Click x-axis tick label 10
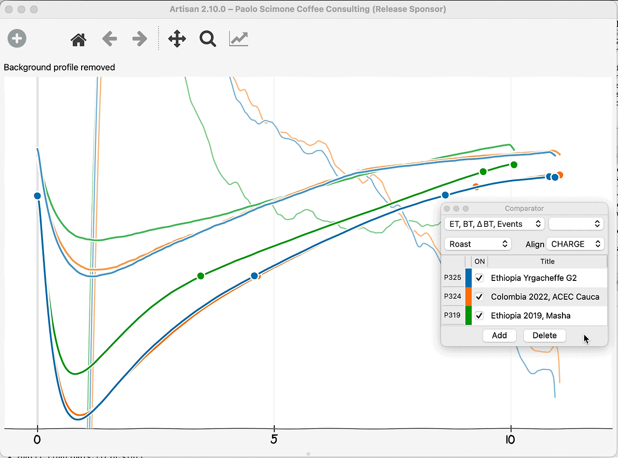The width and height of the screenshot is (618, 458). click(510, 440)
